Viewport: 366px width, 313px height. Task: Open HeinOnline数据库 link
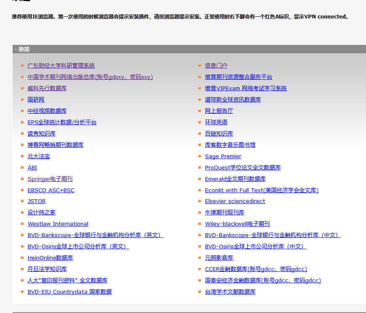[x=50, y=258]
